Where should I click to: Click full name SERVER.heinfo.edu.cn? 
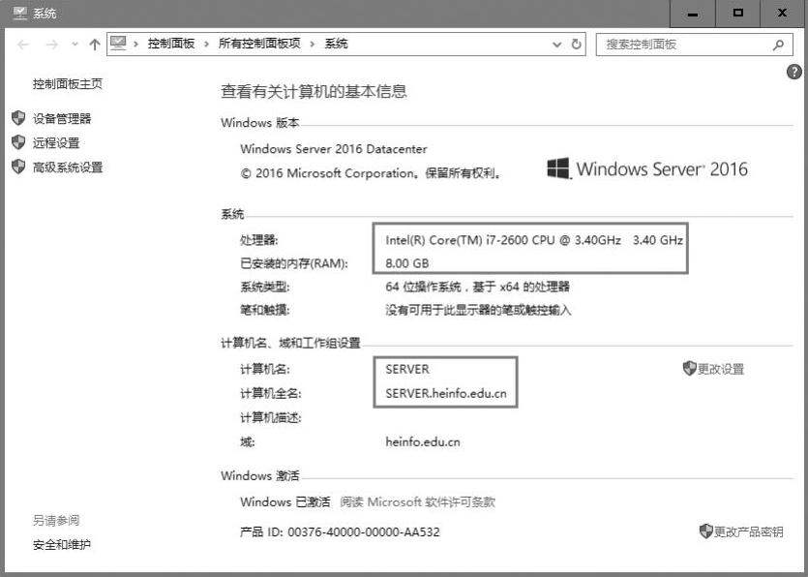(446, 393)
